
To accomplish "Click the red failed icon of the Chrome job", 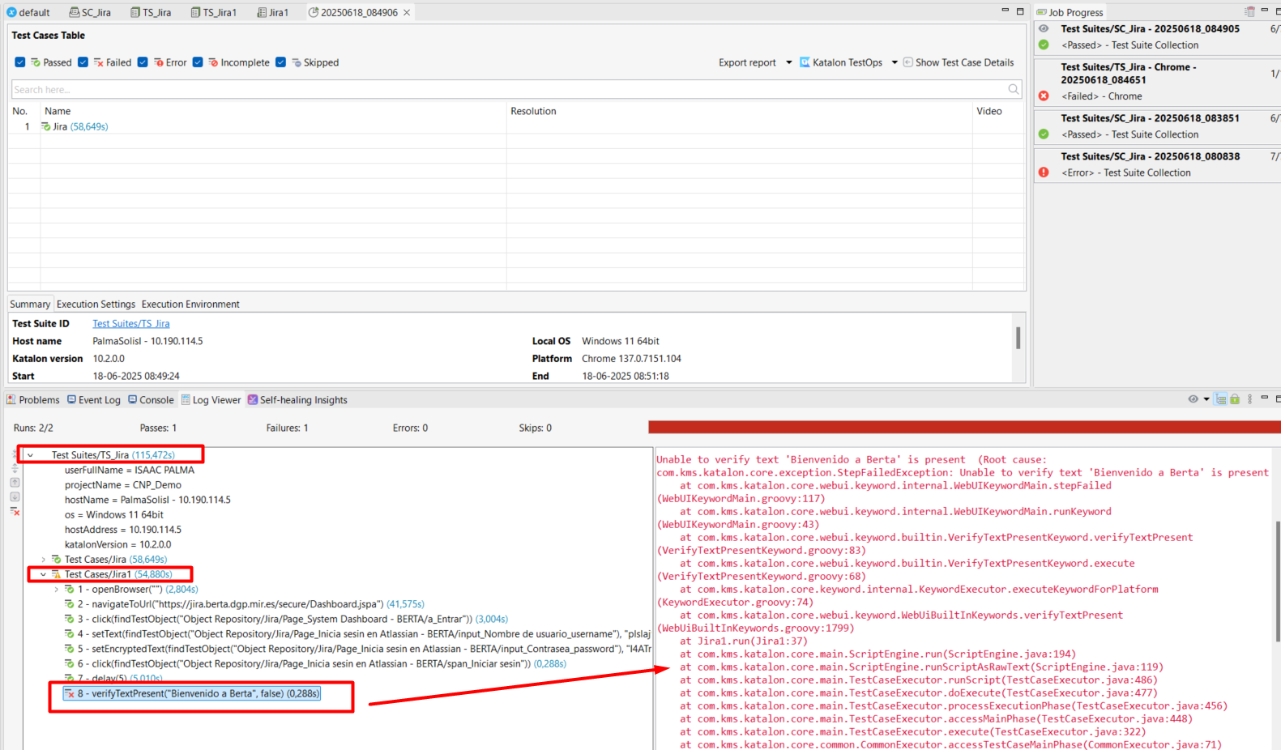I will click(1044, 96).
